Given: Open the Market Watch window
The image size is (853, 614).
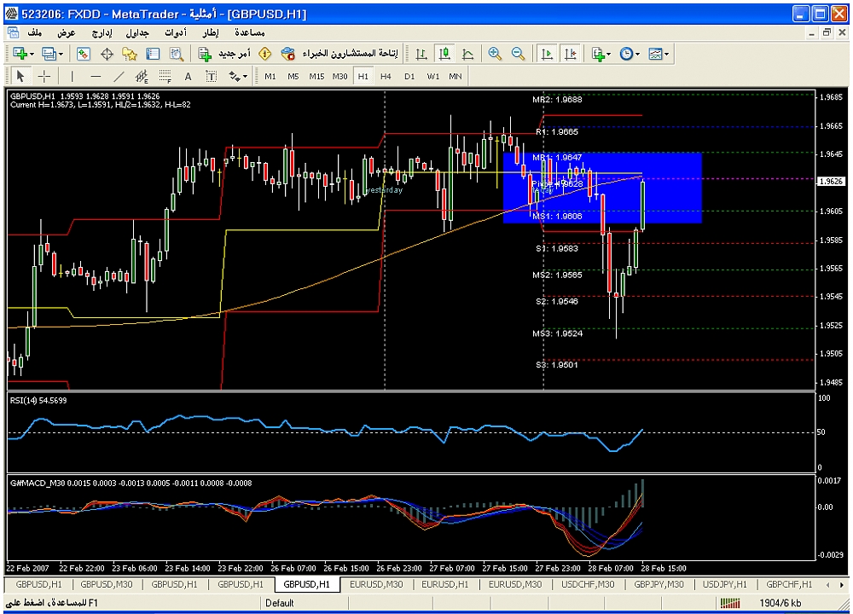Looking at the screenshot, I should tap(84, 54).
